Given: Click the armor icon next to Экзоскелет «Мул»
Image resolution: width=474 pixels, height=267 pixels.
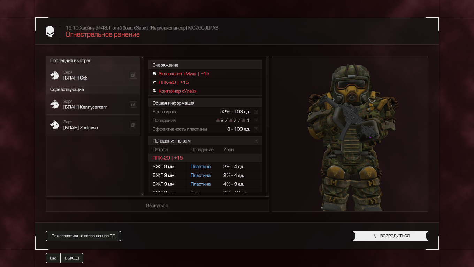Looking at the screenshot, I should point(154,74).
